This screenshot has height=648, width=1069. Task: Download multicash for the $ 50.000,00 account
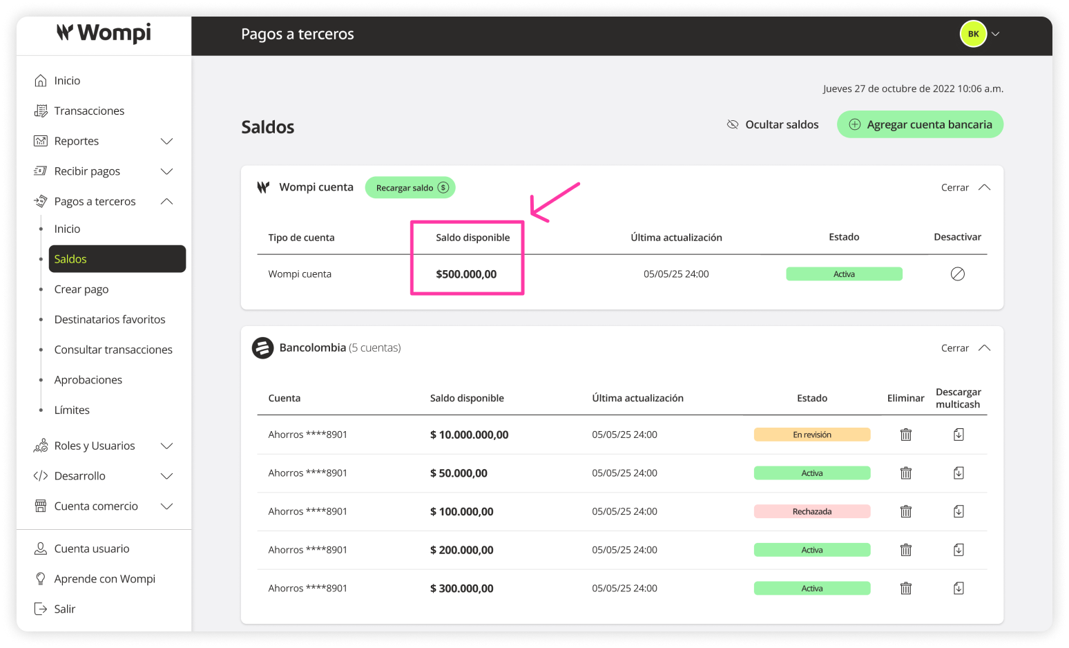(959, 473)
